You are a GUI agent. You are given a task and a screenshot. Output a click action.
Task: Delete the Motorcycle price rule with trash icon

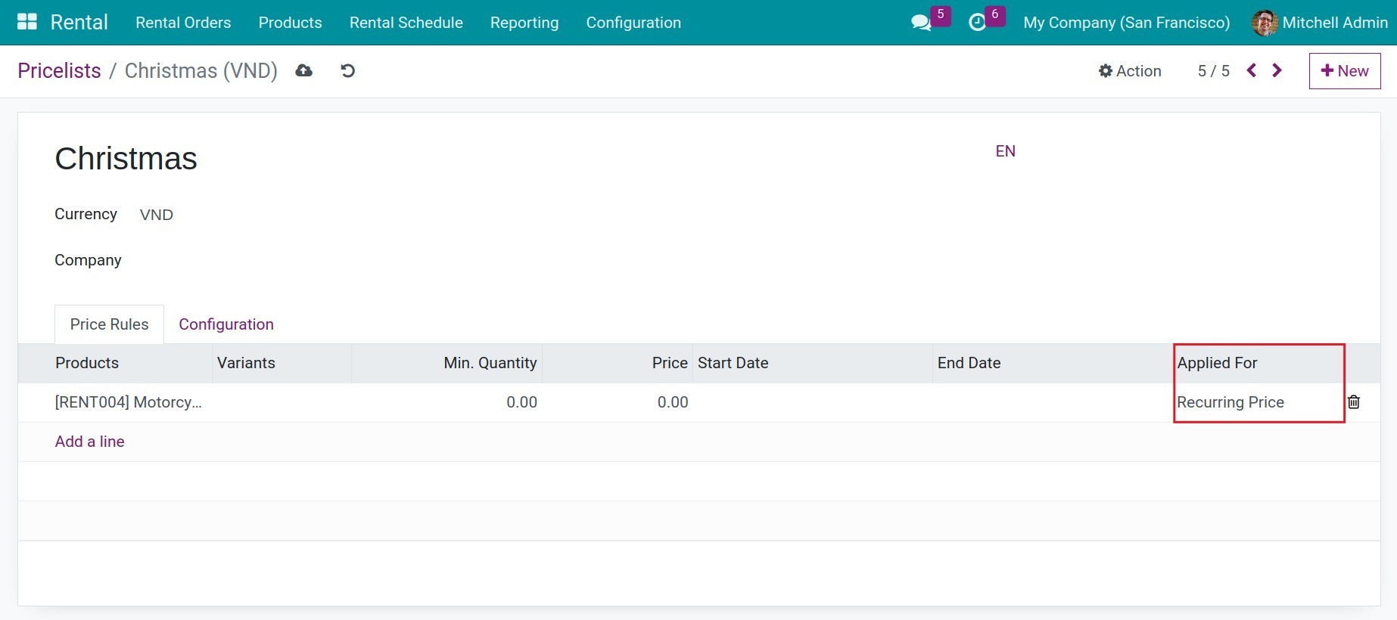[x=1354, y=402]
